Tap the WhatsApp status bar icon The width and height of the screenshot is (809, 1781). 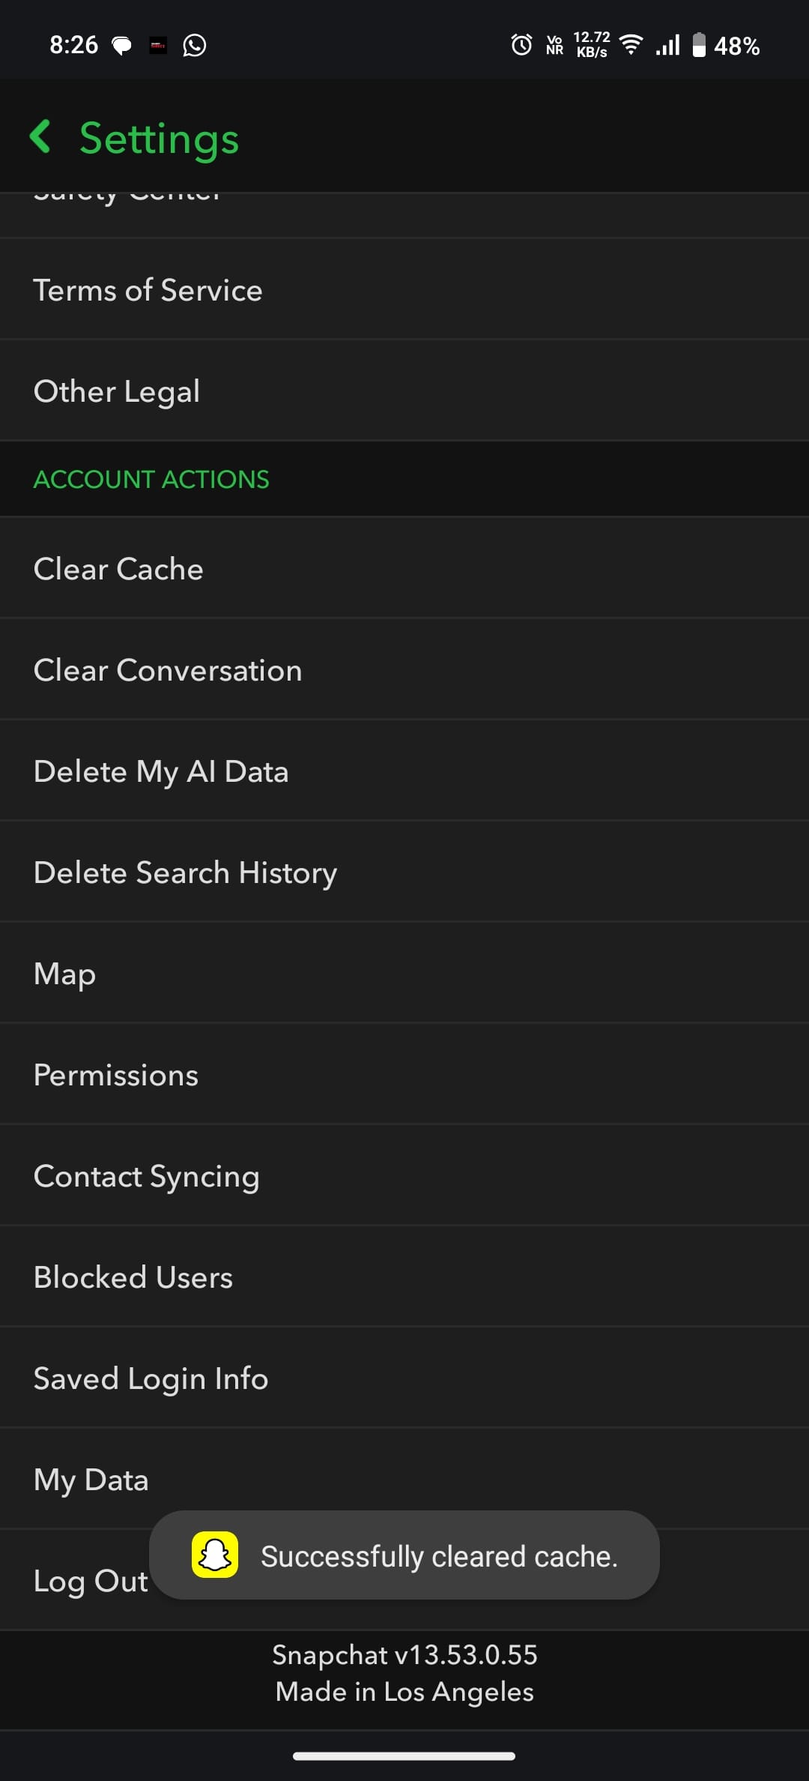pos(194,46)
